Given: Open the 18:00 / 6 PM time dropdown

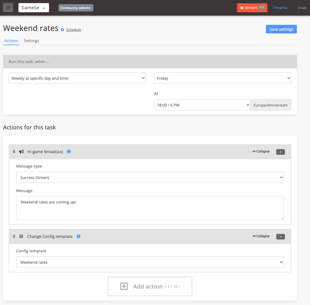Looking at the screenshot, I should [202, 105].
